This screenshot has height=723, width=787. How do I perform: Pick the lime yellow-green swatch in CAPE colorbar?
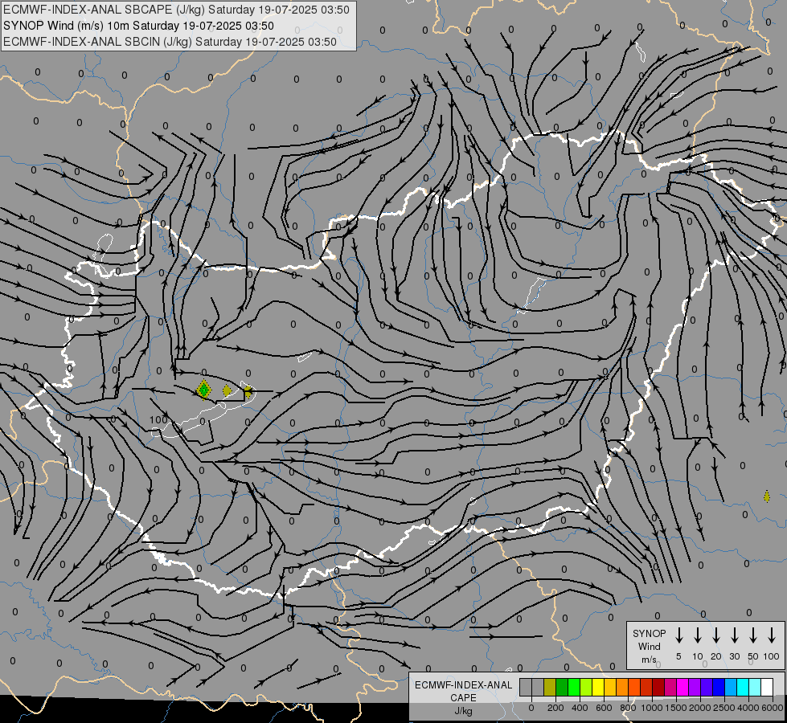point(586,687)
